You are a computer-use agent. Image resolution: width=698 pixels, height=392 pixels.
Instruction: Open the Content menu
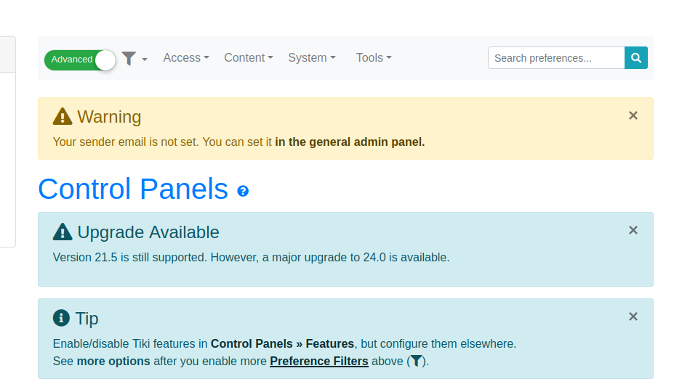coord(249,58)
